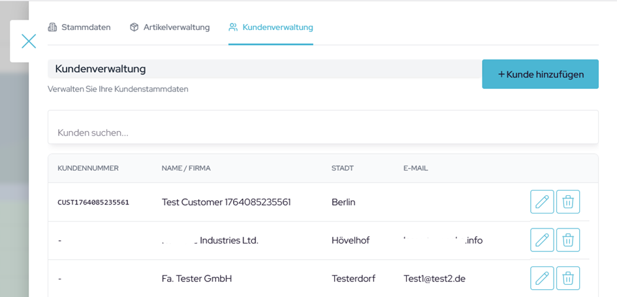Click the E-Mail column header
617x297 pixels.
pyautogui.click(x=415, y=168)
